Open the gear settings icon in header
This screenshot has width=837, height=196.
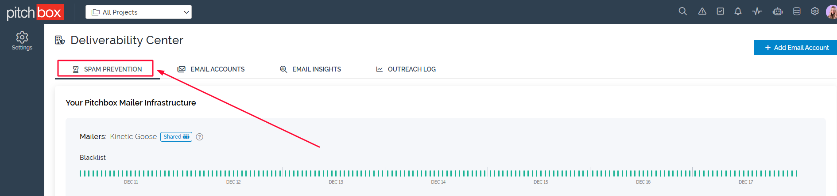coord(815,11)
